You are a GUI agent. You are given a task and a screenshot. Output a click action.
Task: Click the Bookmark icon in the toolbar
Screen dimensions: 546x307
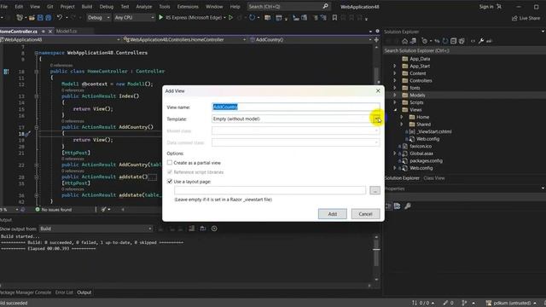point(334,17)
